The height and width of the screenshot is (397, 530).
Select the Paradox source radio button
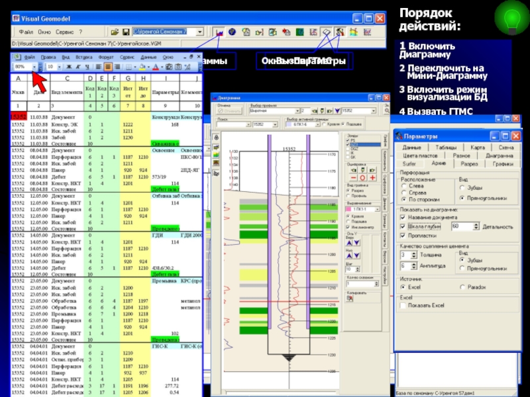(462, 287)
